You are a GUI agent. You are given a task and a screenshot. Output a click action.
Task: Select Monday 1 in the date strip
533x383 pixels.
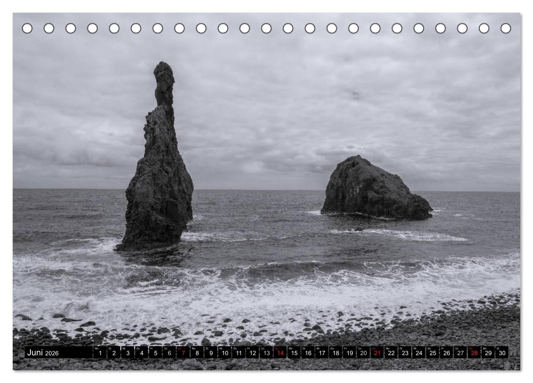coord(100,353)
